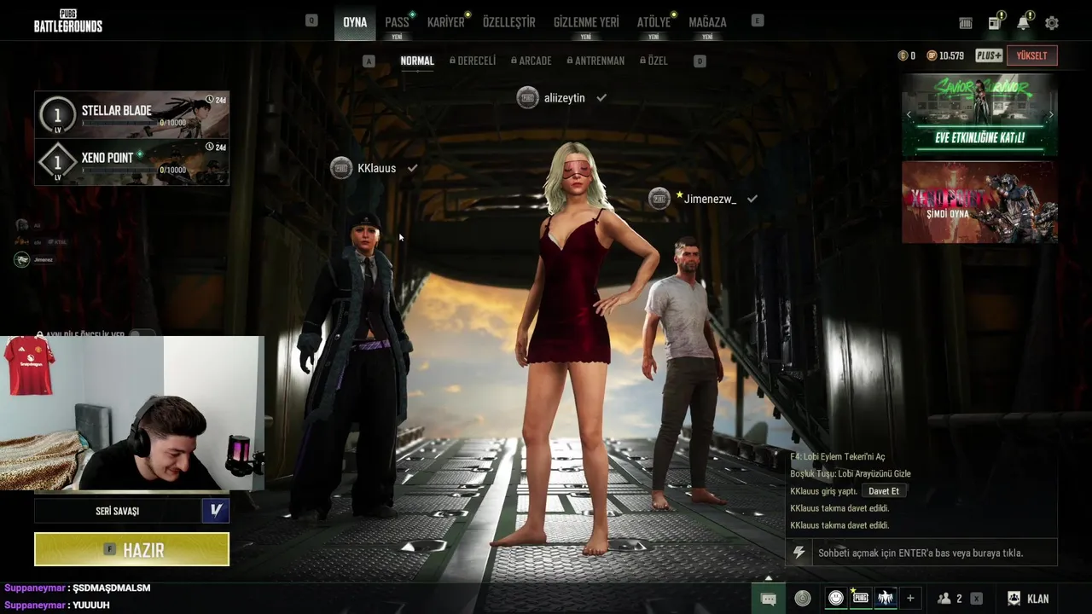Switch to the PASS tab

coord(397,22)
